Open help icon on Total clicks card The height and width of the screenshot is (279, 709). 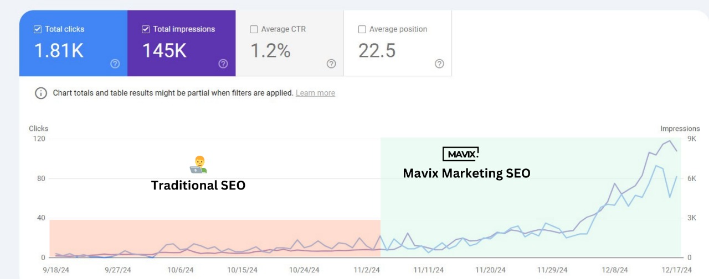[x=115, y=64]
